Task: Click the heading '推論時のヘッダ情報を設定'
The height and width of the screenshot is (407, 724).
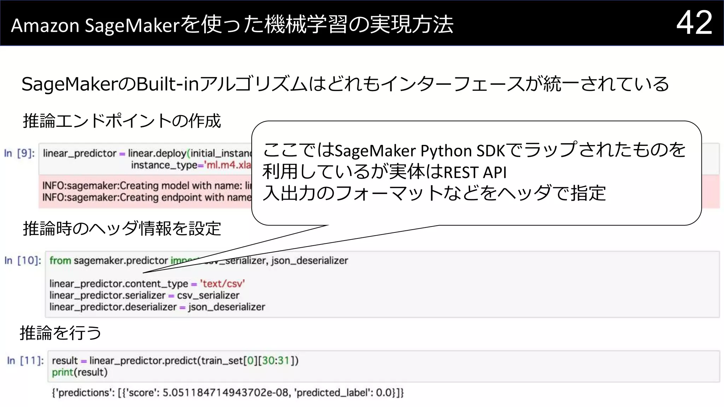Action: point(122,228)
